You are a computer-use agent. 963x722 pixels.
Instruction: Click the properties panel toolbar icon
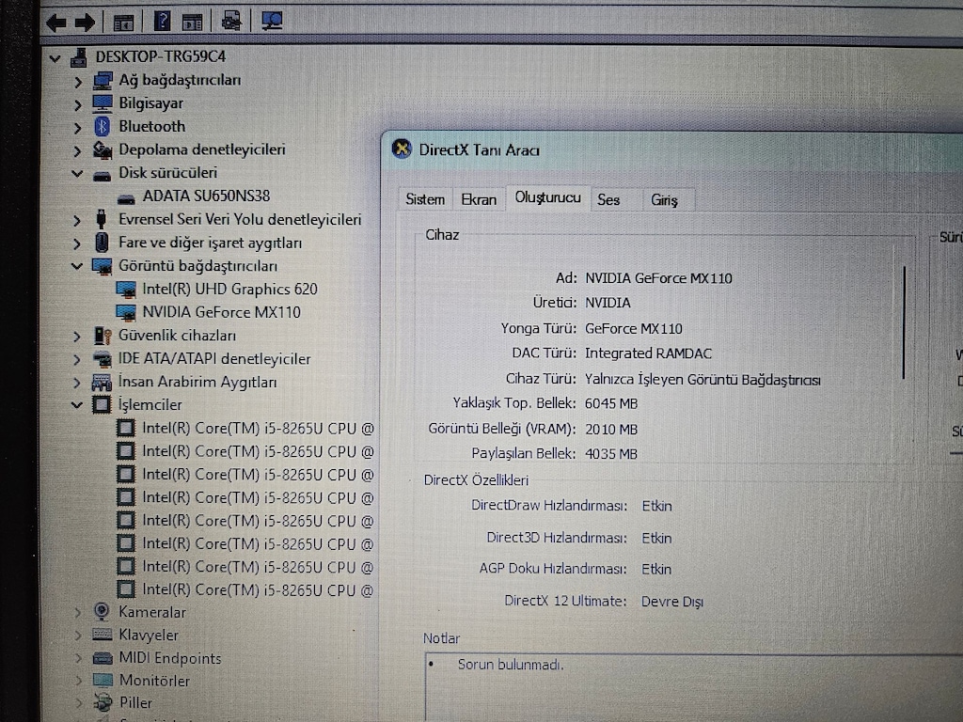pyautogui.click(x=192, y=23)
